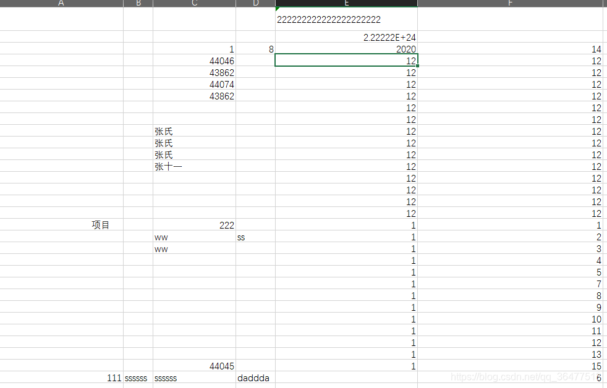Select the cell containing 8 in column D
607x388 pixels.
(255, 49)
